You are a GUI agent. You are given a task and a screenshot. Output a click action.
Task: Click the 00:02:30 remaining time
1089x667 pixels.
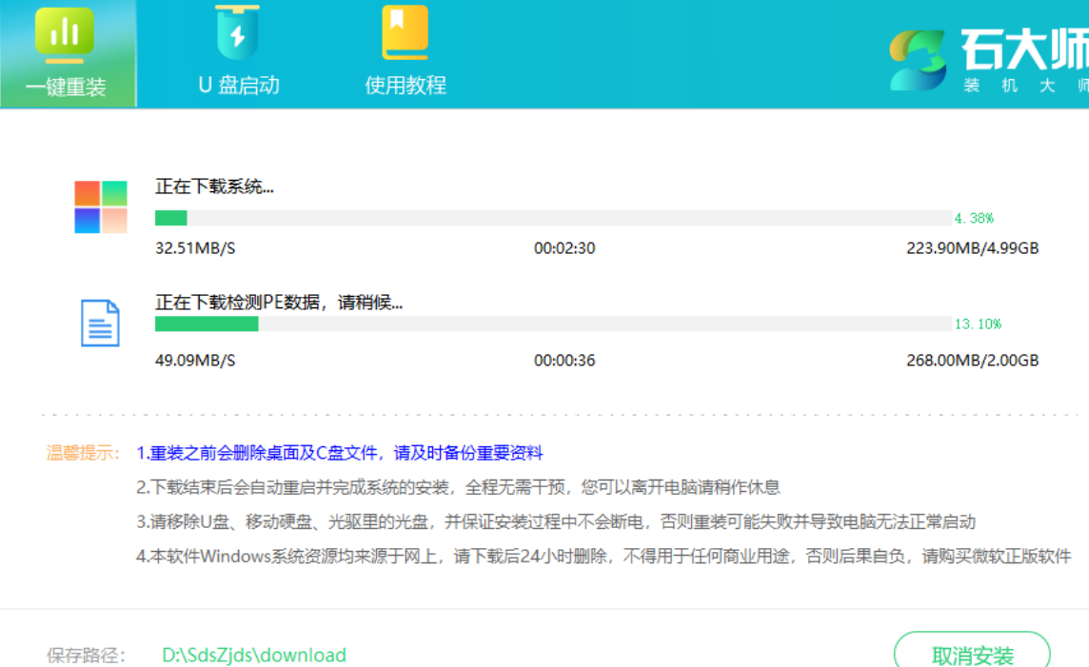coord(564,248)
